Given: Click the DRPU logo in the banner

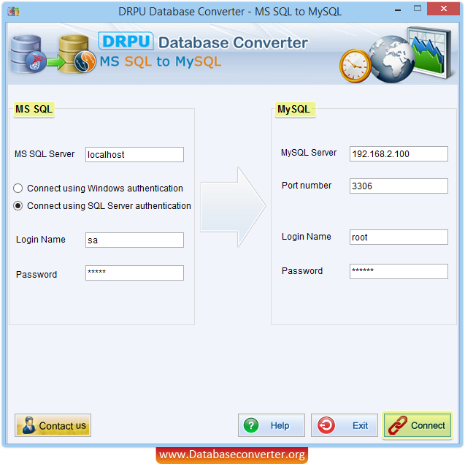Looking at the screenshot, I should click(126, 41).
